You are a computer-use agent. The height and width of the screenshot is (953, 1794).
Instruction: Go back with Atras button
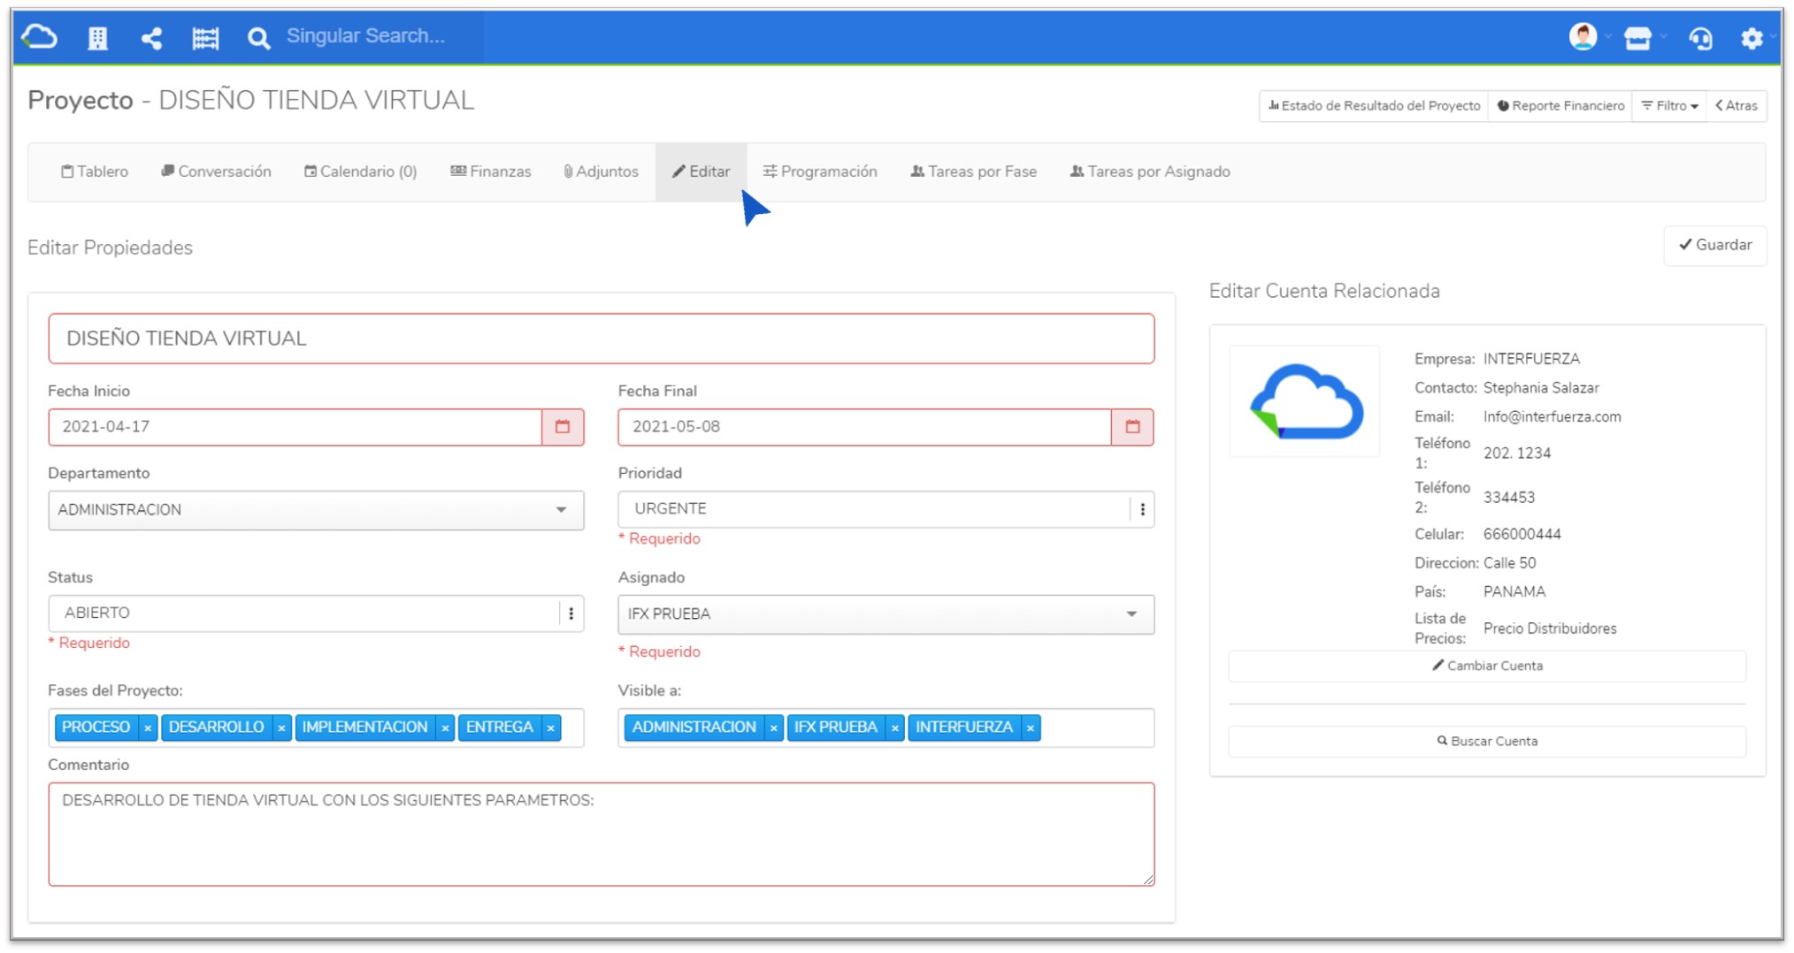[1736, 106]
